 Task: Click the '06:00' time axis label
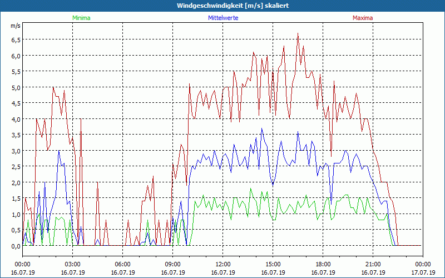point(122,265)
